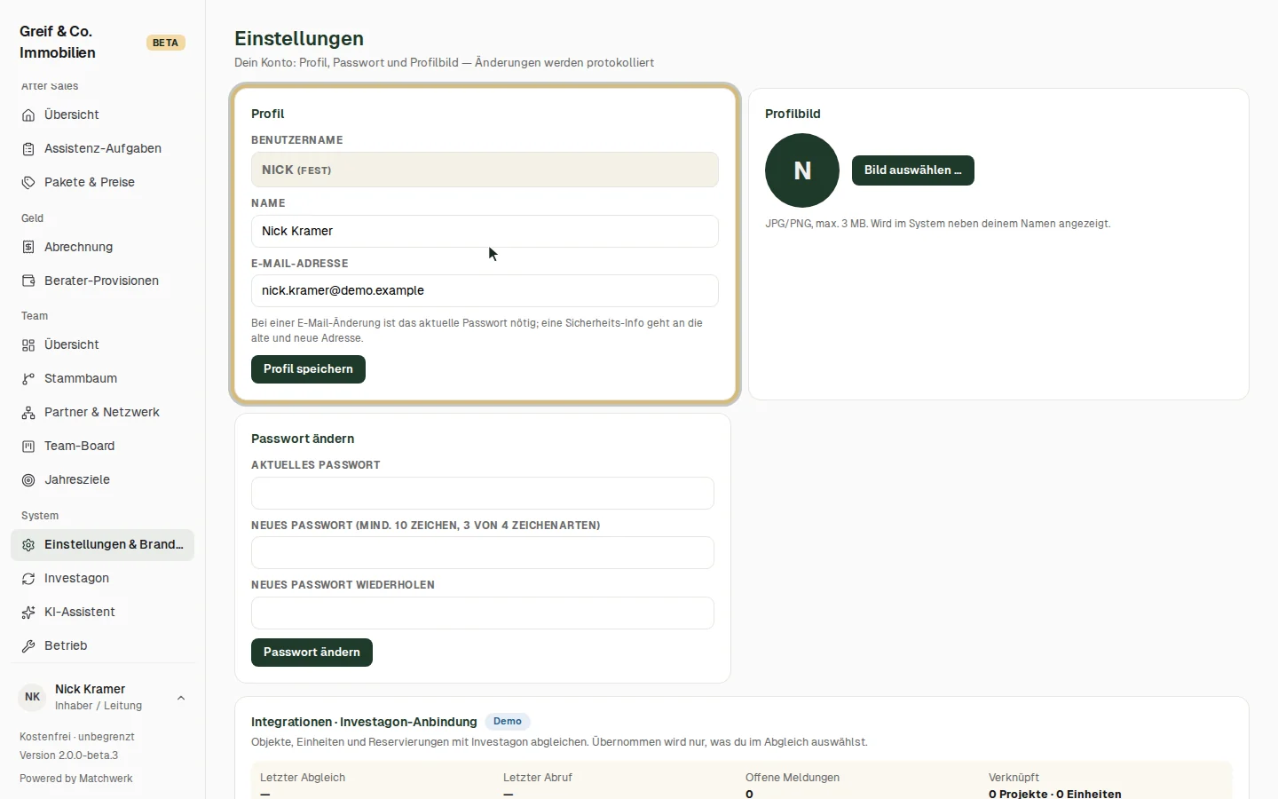Click the Assistenz-Aufgaben clipboard icon
The width and height of the screenshot is (1278, 799).
coord(28,149)
